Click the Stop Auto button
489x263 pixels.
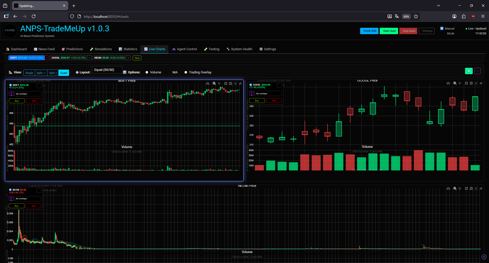coord(408,31)
